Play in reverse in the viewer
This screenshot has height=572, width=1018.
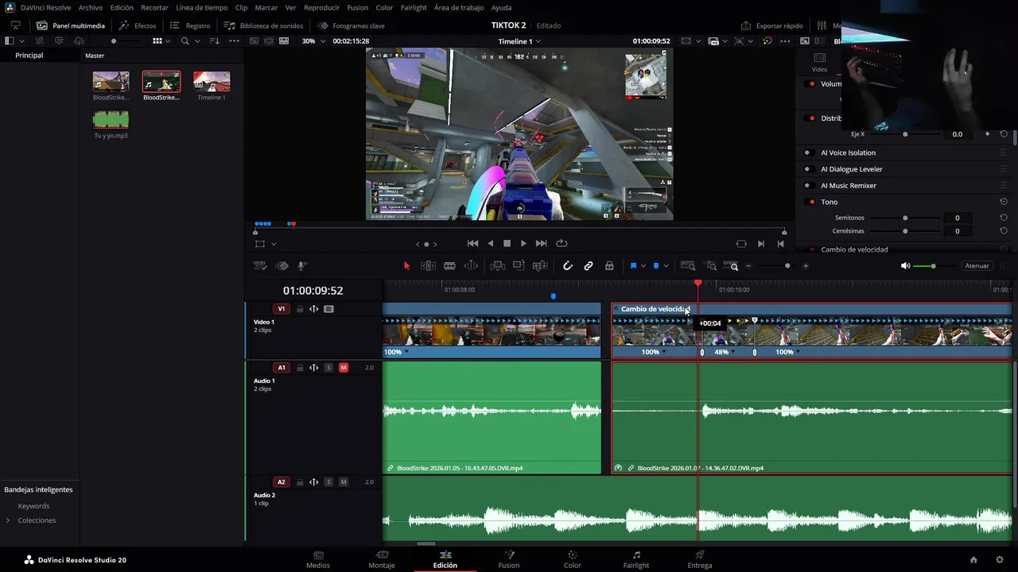coord(490,244)
